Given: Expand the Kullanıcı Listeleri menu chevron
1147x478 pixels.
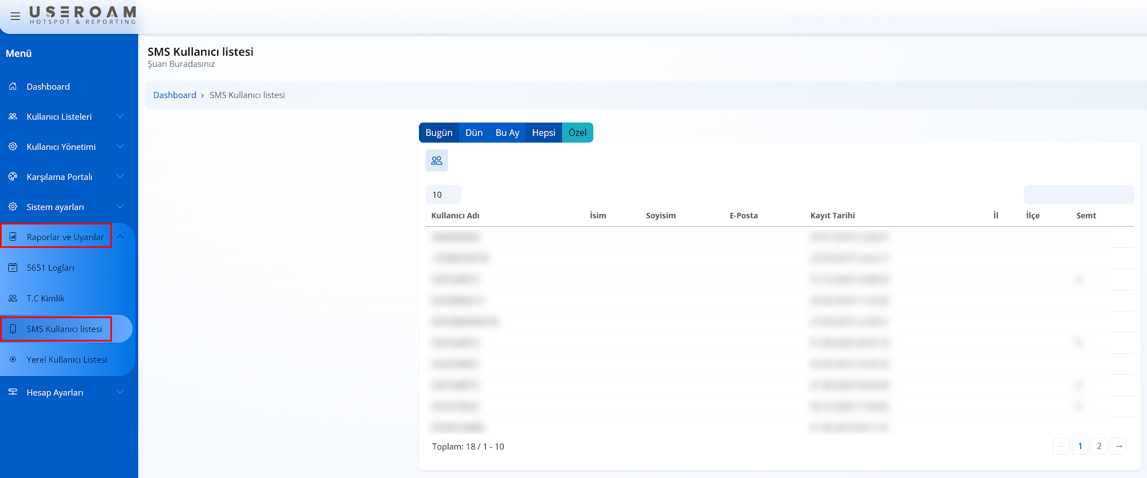Looking at the screenshot, I should click(x=120, y=116).
